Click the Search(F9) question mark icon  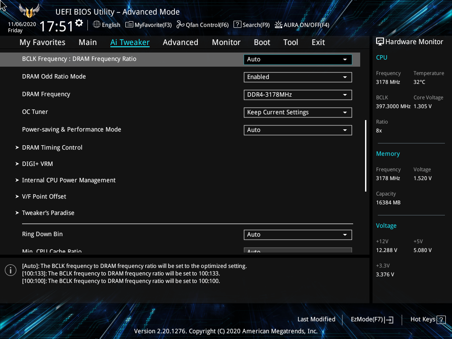[x=237, y=25]
